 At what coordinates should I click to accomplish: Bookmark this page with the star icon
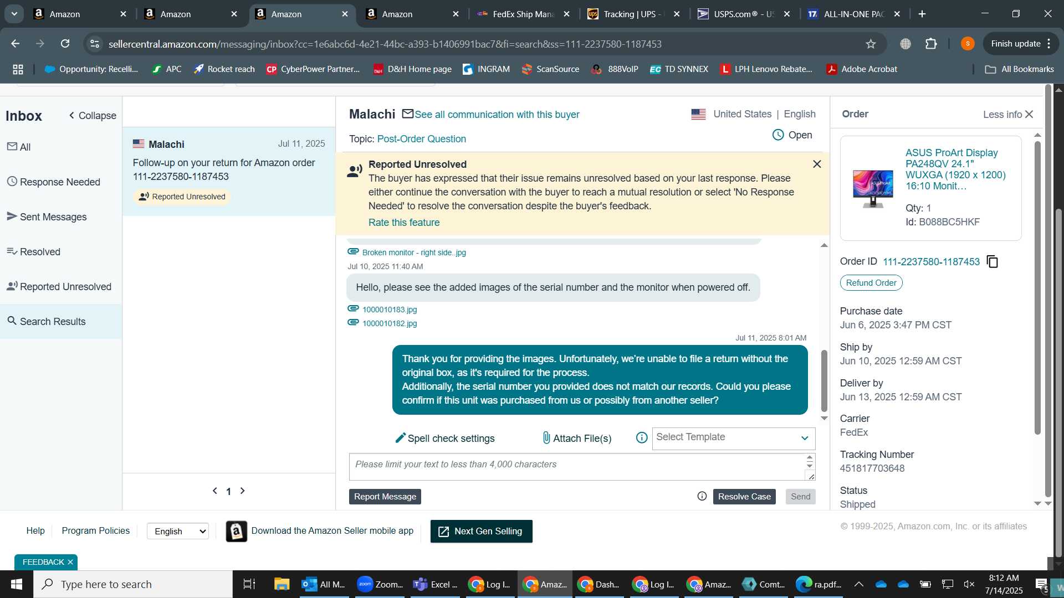coord(871,44)
